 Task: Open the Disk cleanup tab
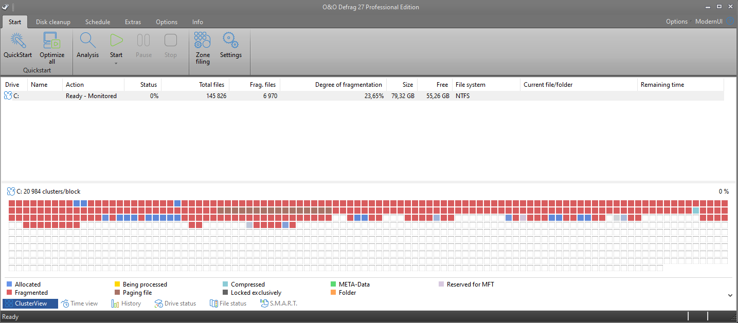tap(53, 22)
